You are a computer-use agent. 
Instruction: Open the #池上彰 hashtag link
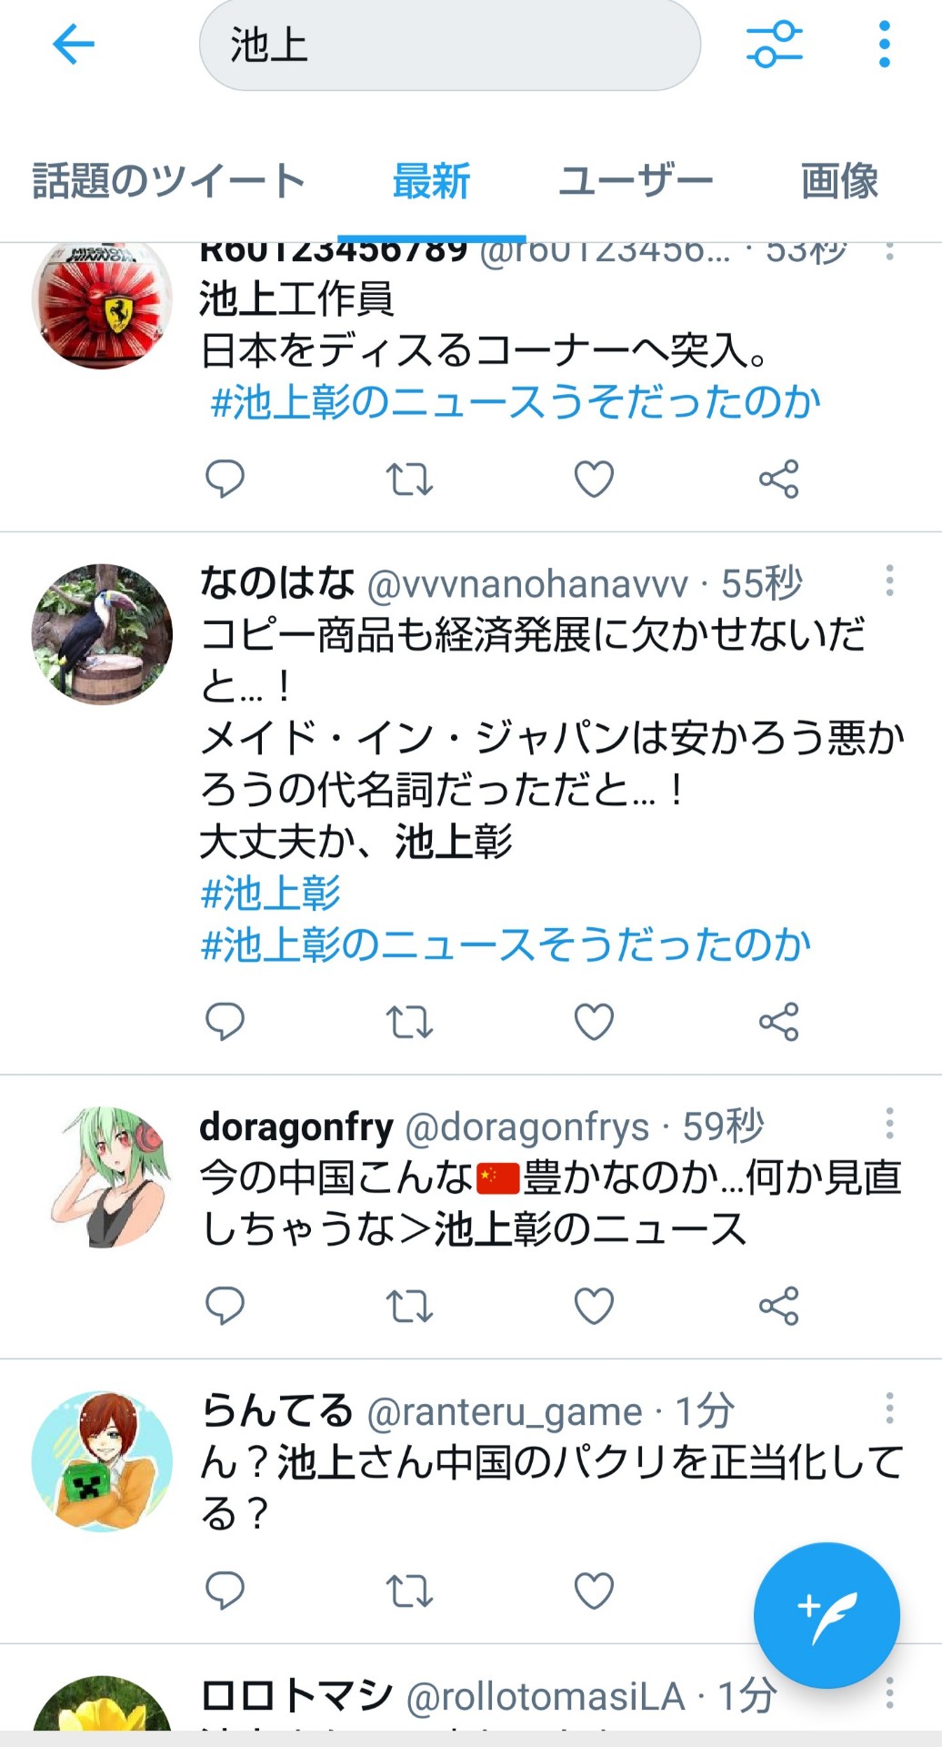coord(271,894)
